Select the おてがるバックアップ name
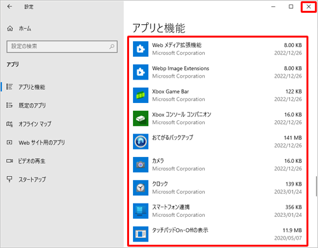Screen dimensions: 318x248 click(172, 137)
